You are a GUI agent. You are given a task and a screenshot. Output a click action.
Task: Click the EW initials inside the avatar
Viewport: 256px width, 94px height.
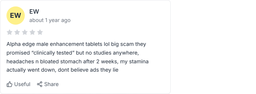(x=15, y=16)
